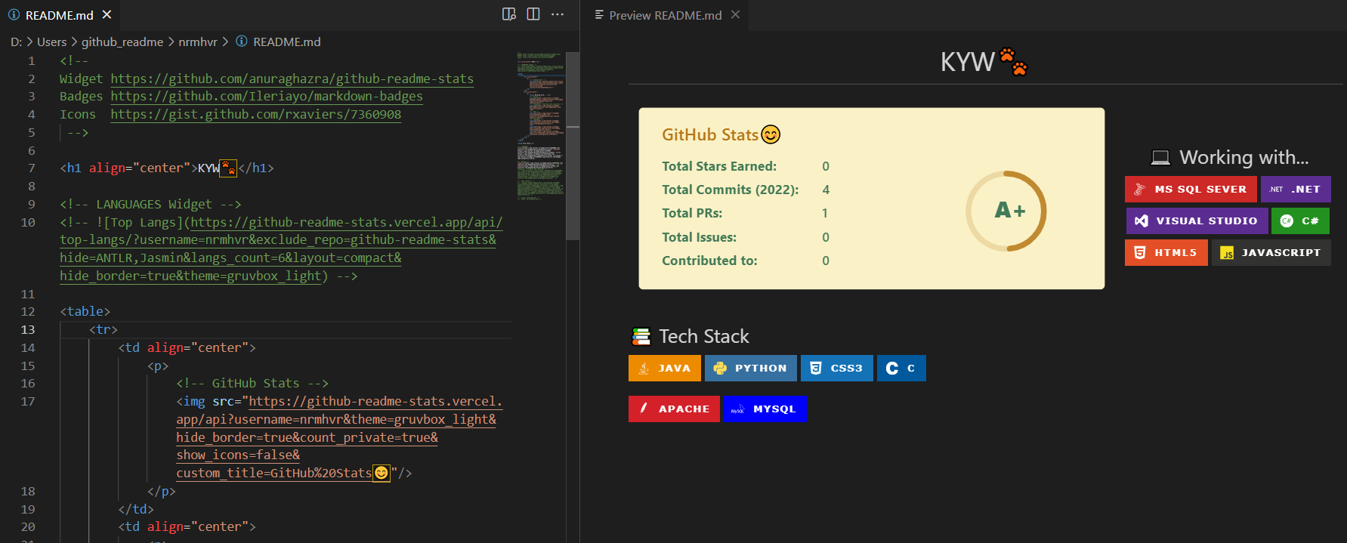The image size is (1347, 543).
Task: Click Total Issues label
Action: coord(700,237)
